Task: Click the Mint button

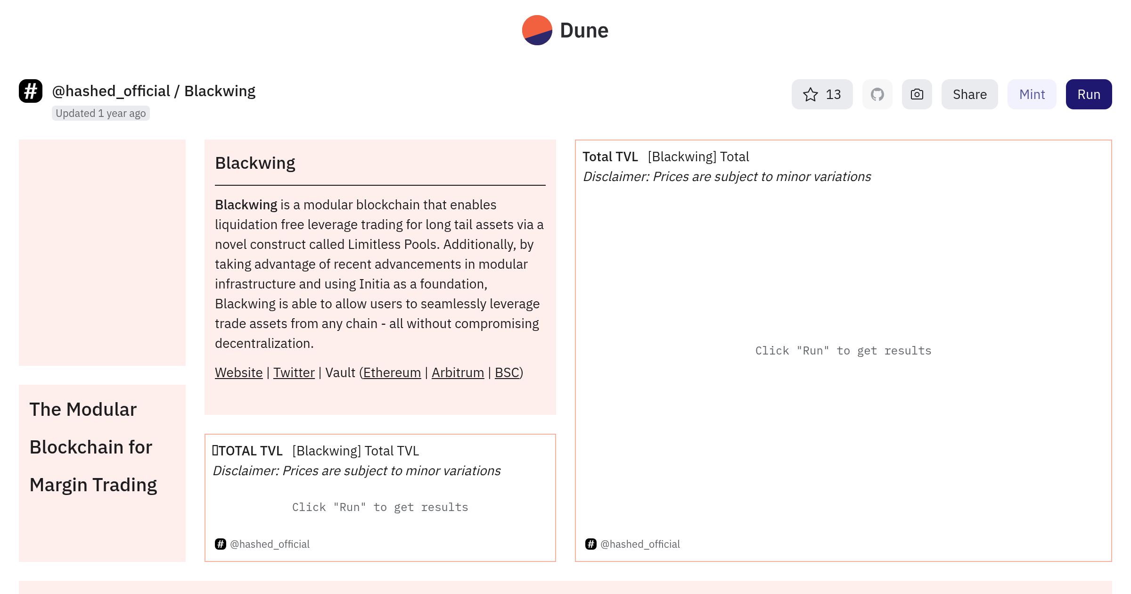Action: 1032,94
